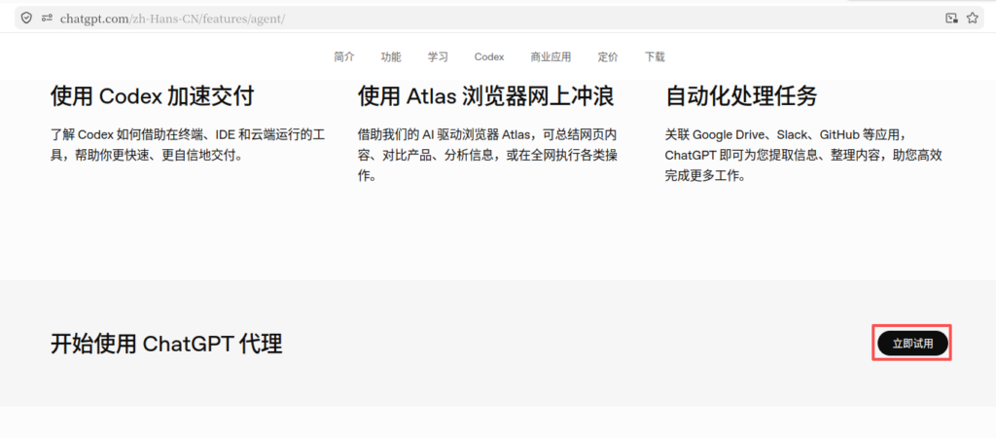Open site permissions icon in address bar
This screenshot has width=996, height=438.
(x=47, y=18)
